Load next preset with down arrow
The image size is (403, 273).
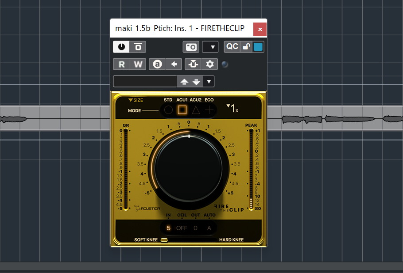click(196, 82)
